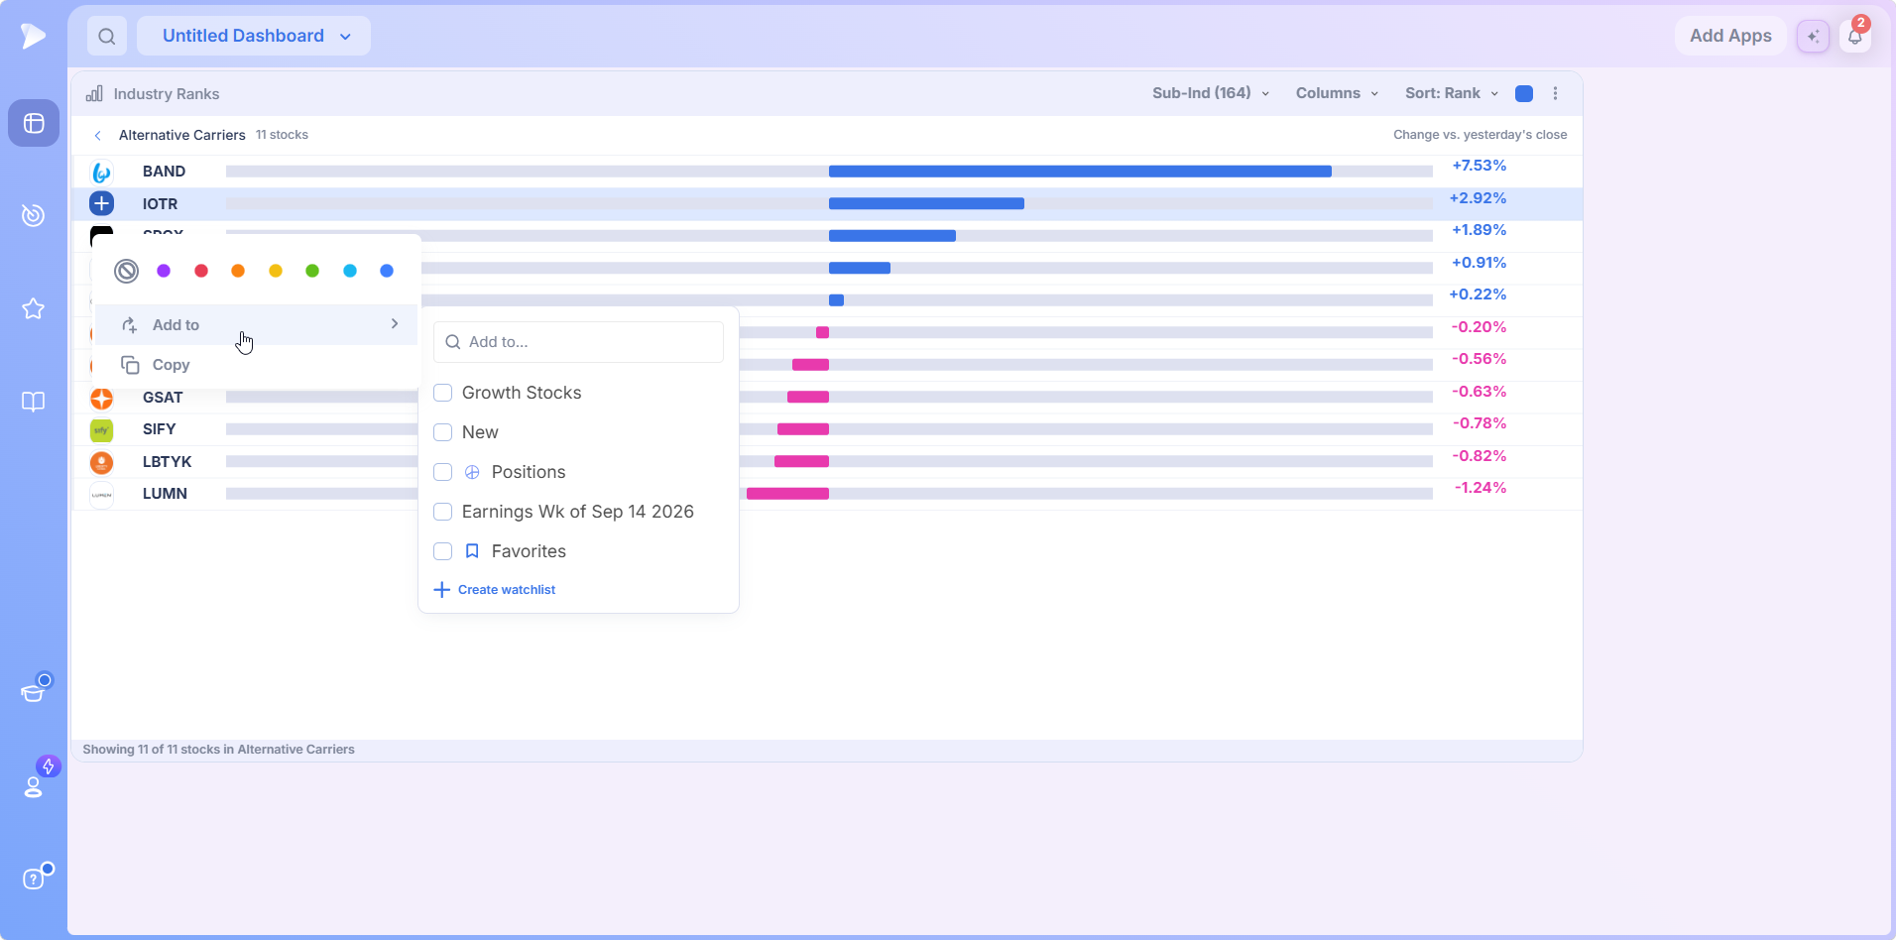Click the BAND stock logo
The width and height of the screenshot is (1896, 940).
101,172
